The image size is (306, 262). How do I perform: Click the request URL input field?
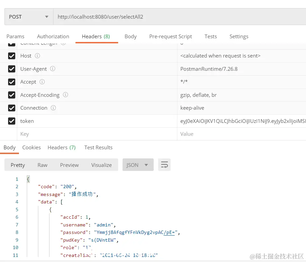179,17
